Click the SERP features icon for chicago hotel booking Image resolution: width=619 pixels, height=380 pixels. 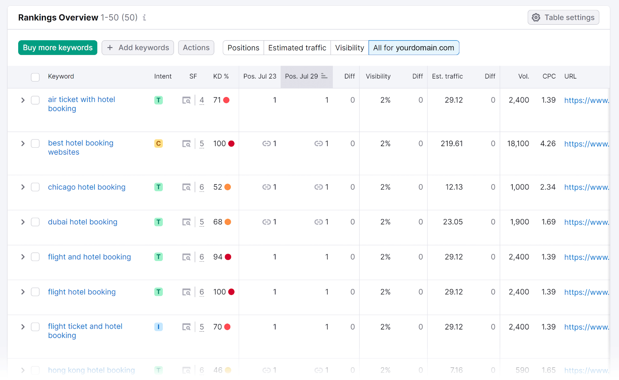pyautogui.click(x=186, y=187)
